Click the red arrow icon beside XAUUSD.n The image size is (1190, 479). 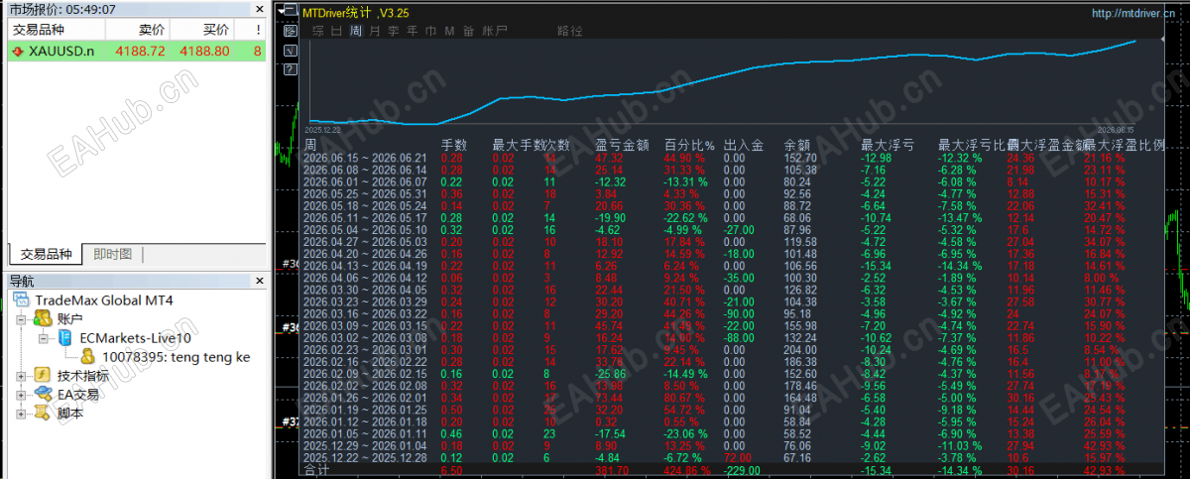pos(18,51)
